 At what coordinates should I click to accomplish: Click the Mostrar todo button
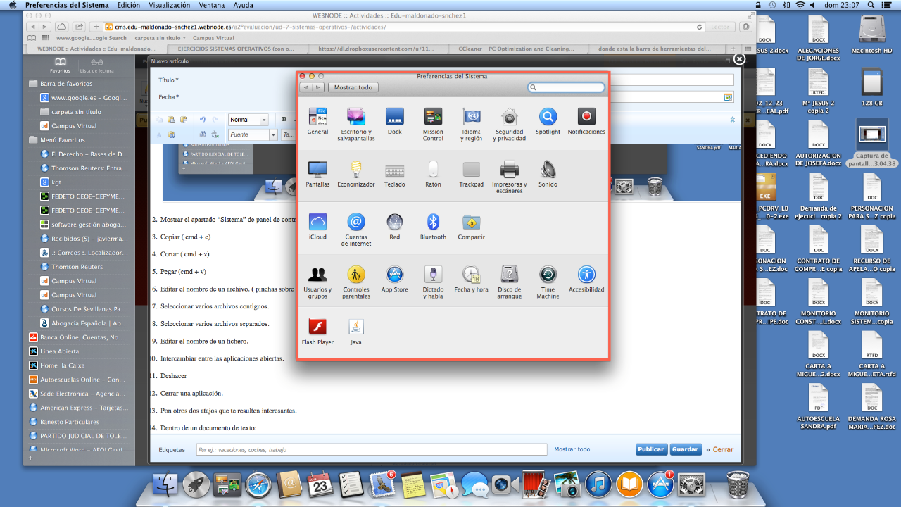353,87
